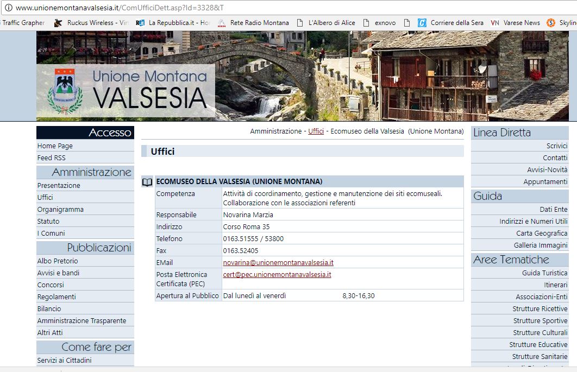Image resolution: width=577 pixels, height=372 pixels.
Task: Click the Unione Montana VALSESIA banner title
Action: click(150, 90)
